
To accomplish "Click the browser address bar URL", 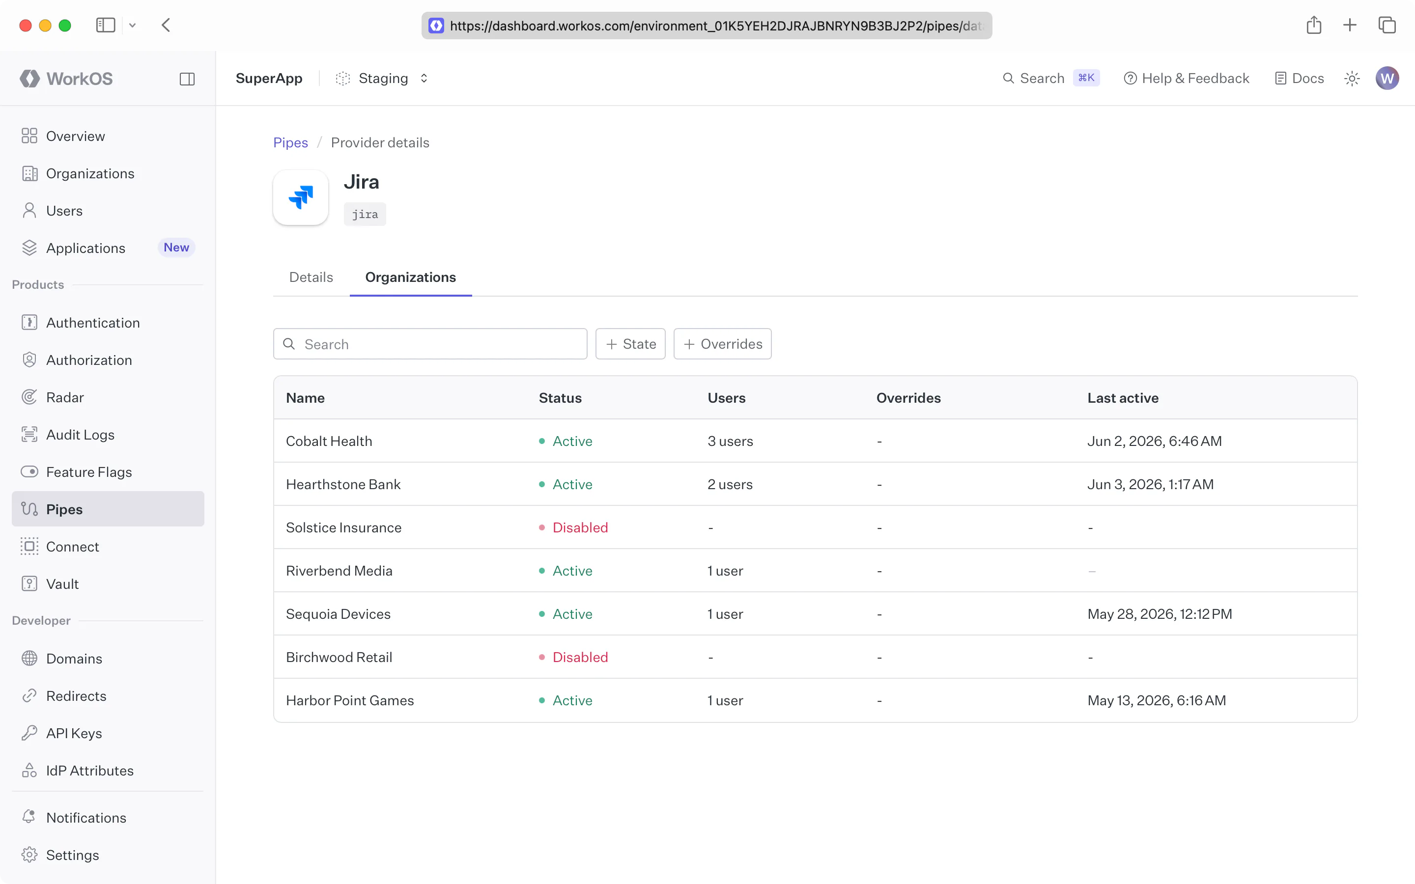I will click(x=707, y=26).
